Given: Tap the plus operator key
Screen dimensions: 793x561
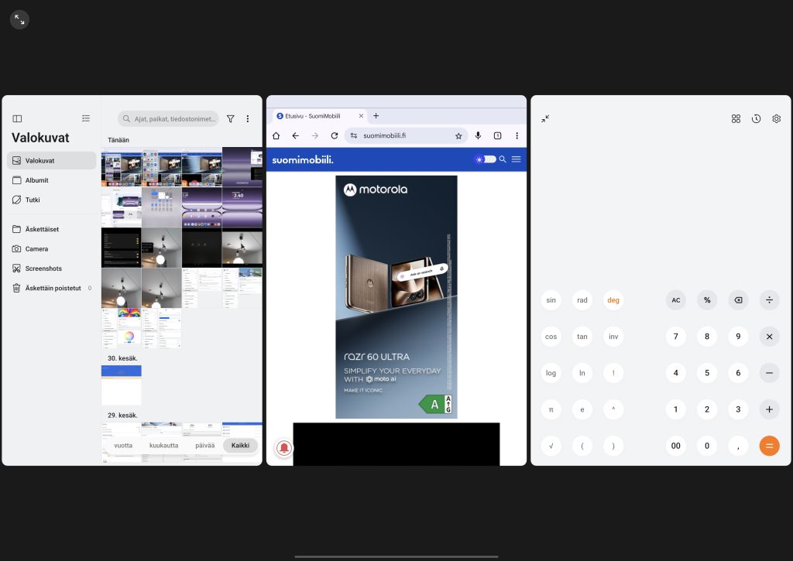Looking at the screenshot, I should (x=769, y=409).
